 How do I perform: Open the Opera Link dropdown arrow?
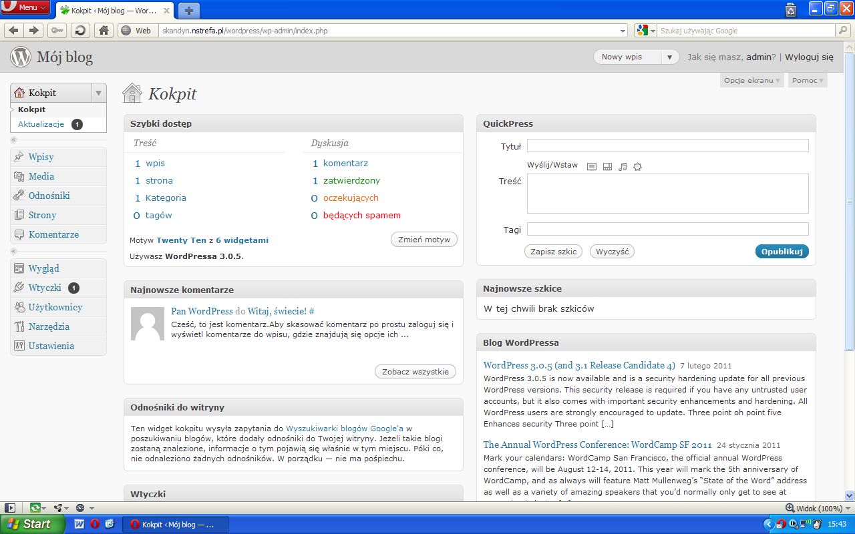45,508
